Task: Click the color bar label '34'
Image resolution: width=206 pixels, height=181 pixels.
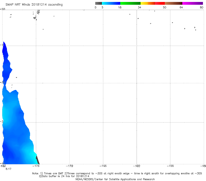Action: tap(139, 7)
